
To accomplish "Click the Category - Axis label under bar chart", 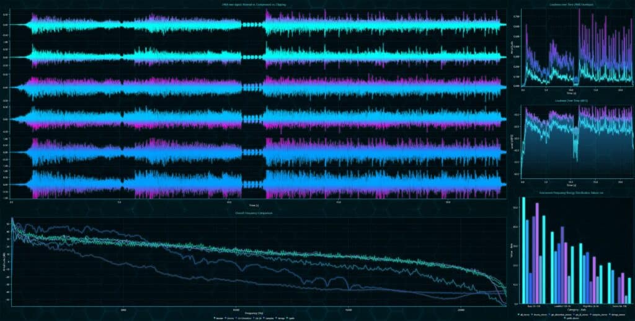I will tap(576, 310).
